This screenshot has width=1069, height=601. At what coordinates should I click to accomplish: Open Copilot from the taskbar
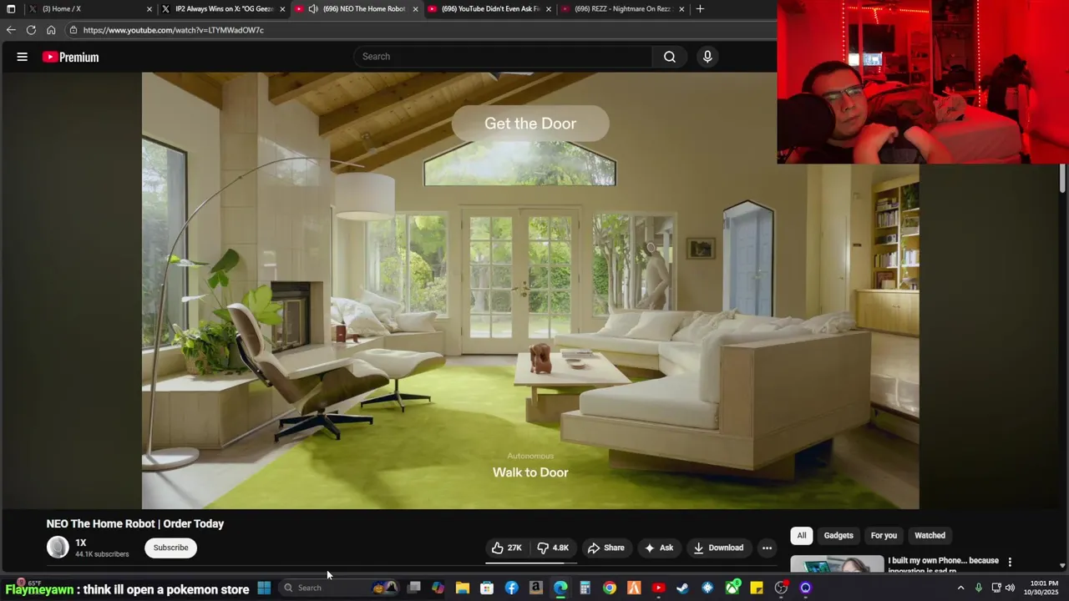pyautogui.click(x=438, y=588)
